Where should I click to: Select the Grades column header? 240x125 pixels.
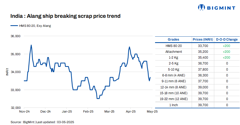tap(173, 40)
